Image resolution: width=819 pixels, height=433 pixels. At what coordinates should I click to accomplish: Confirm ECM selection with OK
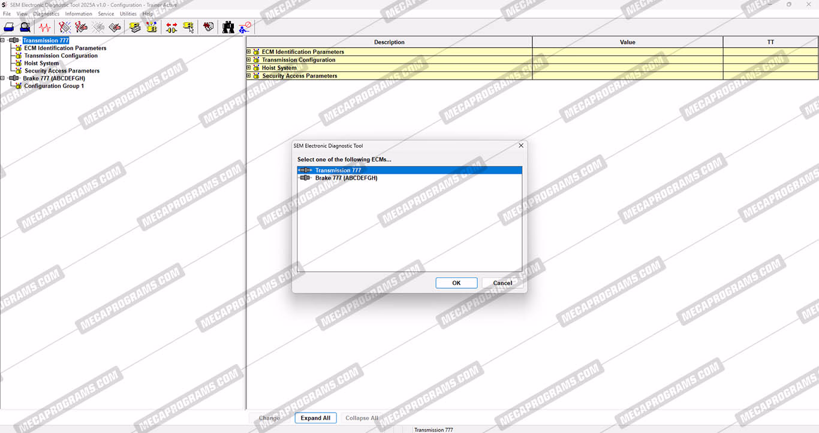[x=456, y=283]
